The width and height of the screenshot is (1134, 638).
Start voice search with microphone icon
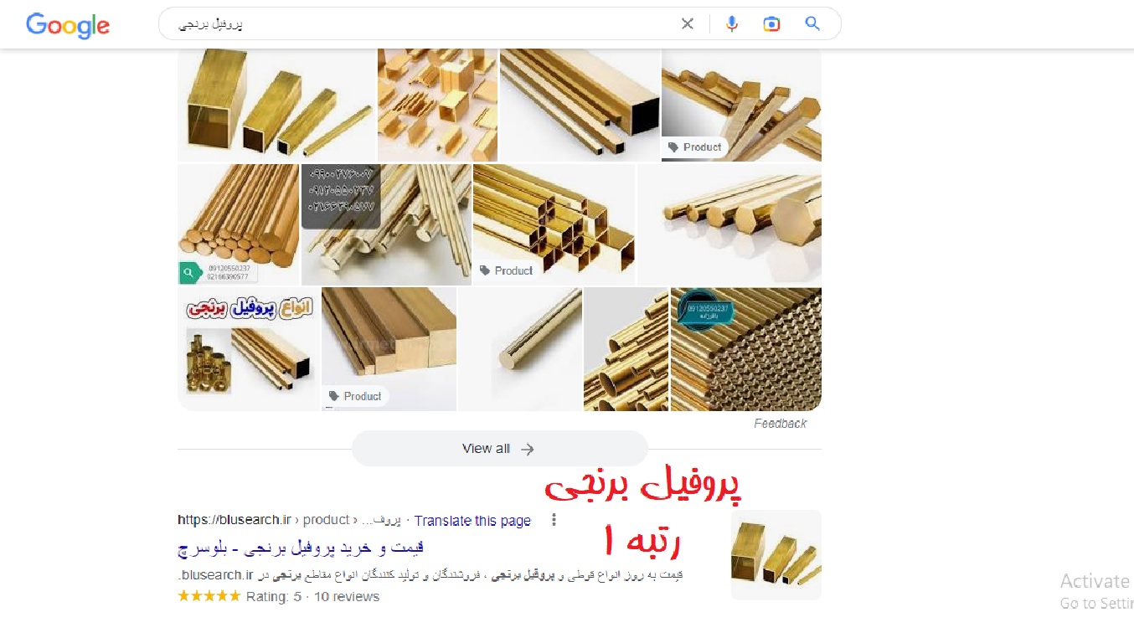[x=732, y=23]
